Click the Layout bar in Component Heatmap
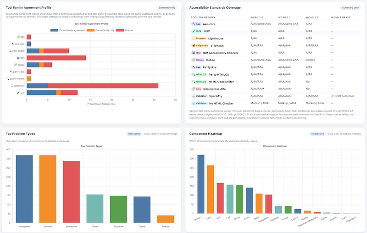367x233 pixels. point(298,211)
